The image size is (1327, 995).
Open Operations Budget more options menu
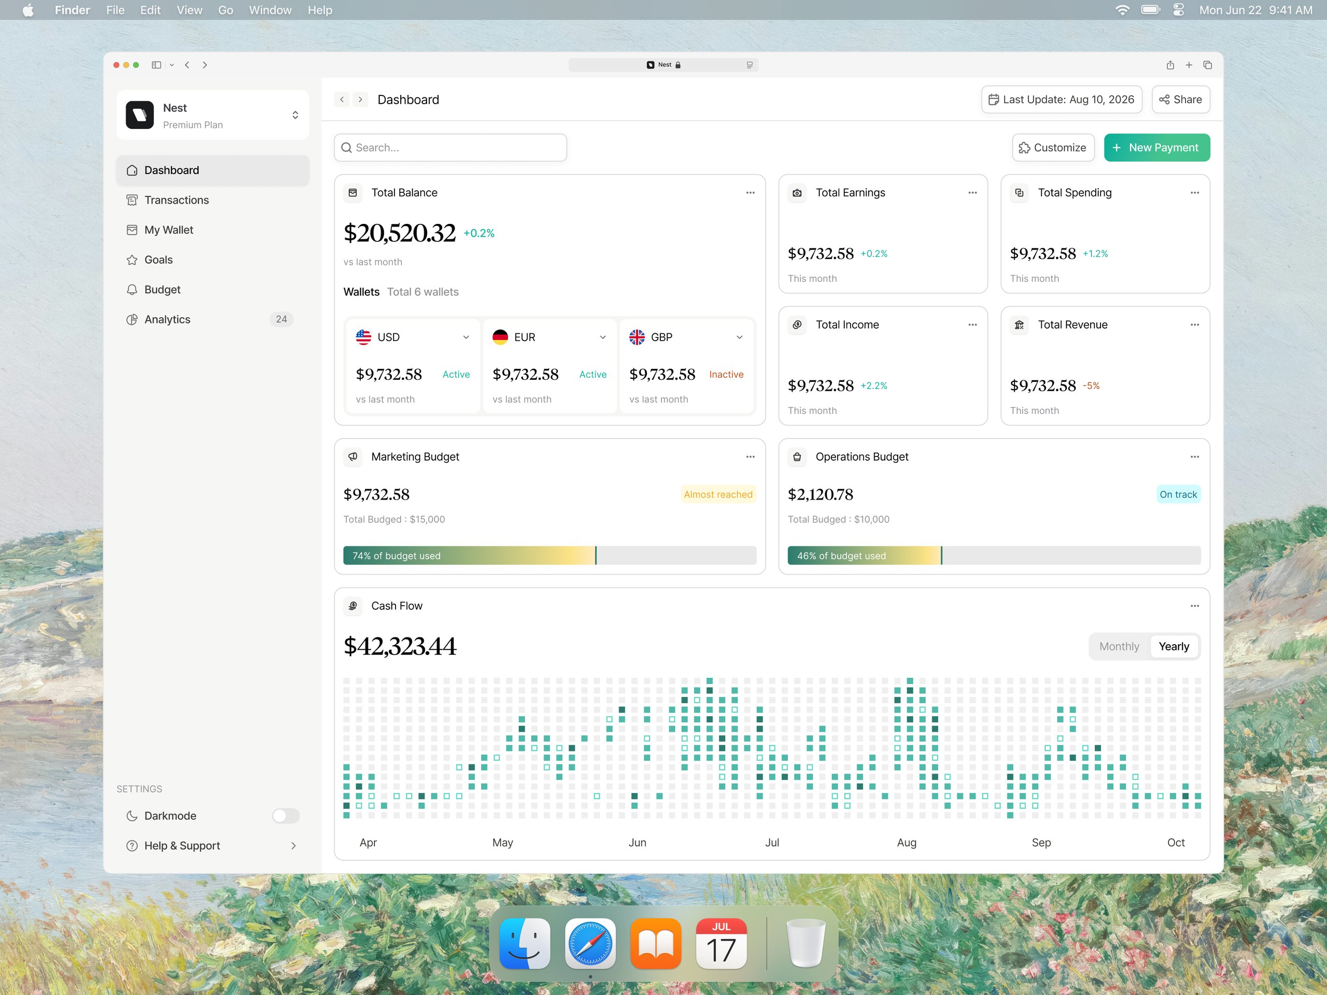(x=1194, y=457)
